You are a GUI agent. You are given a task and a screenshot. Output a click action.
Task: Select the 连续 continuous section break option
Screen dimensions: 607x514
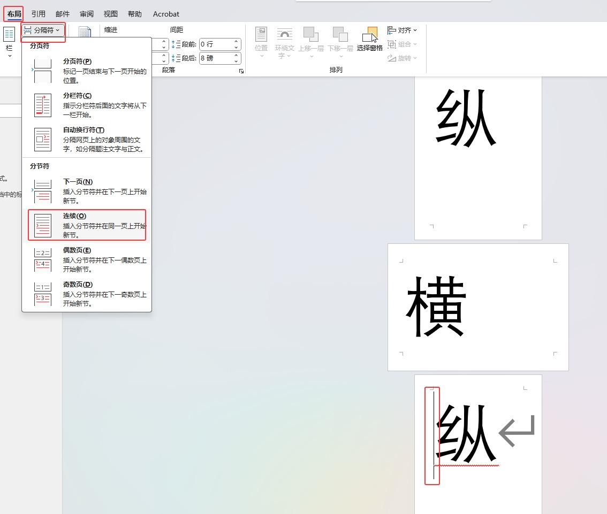point(87,225)
